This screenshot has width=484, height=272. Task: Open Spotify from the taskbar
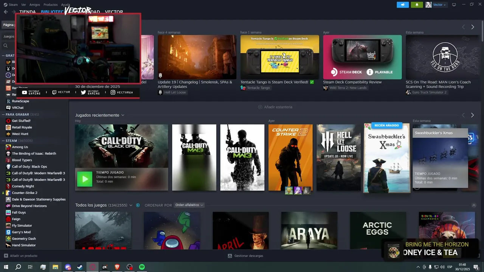142,267
